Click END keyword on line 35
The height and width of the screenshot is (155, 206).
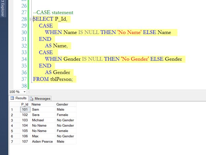point(45,65)
